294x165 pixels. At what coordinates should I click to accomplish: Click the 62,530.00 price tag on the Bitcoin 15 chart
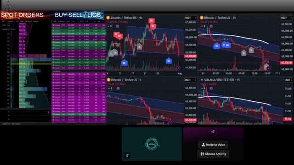click(x=287, y=63)
